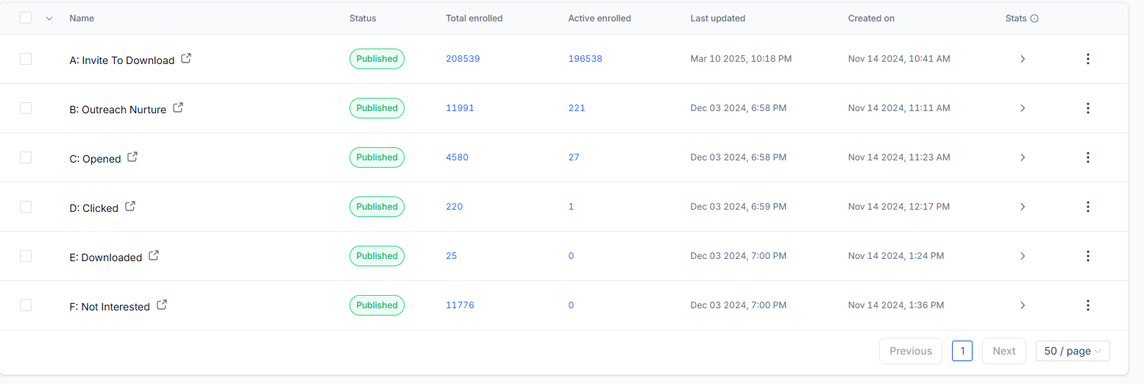Expand stats for A: Invite To Download
Image resolution: width=1144 pixels, height=384 pixels.
coord(1023,59)
